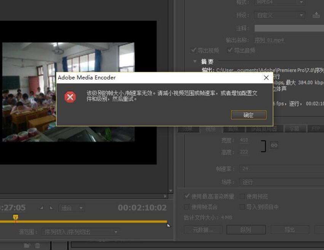Open the 预设 自定义 dropdown
324x250 pixels.
pyautogui.click(x=279, y=15)
